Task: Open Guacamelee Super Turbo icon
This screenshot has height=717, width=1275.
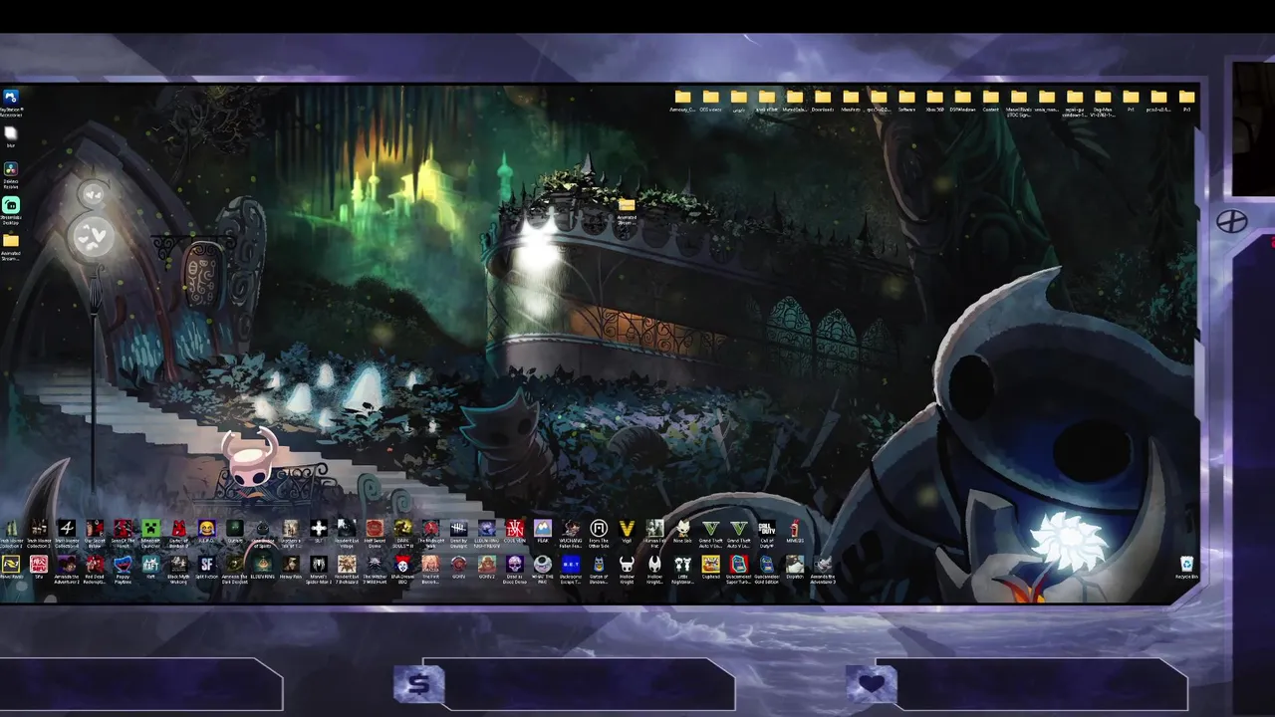Action: (x=739, y=569)
